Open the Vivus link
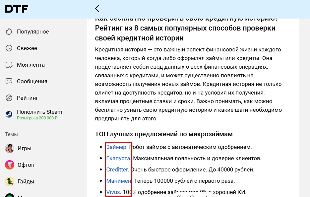This screenshot has height=197, width=310. click(x=113, y=192)
